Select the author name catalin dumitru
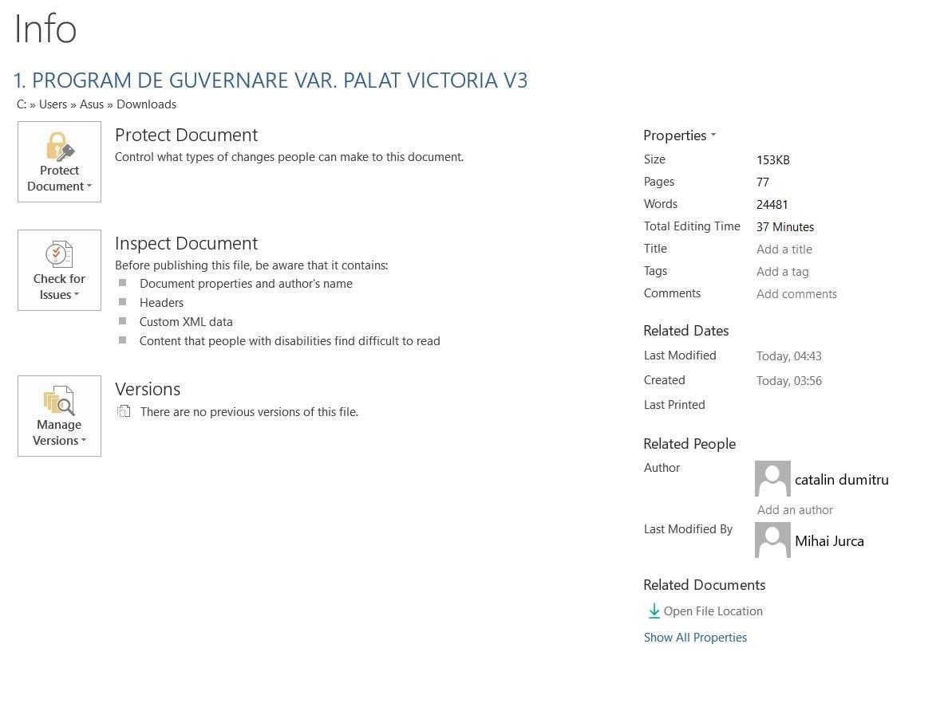Viewport: 948px width, 703px height. coord(841,480)
